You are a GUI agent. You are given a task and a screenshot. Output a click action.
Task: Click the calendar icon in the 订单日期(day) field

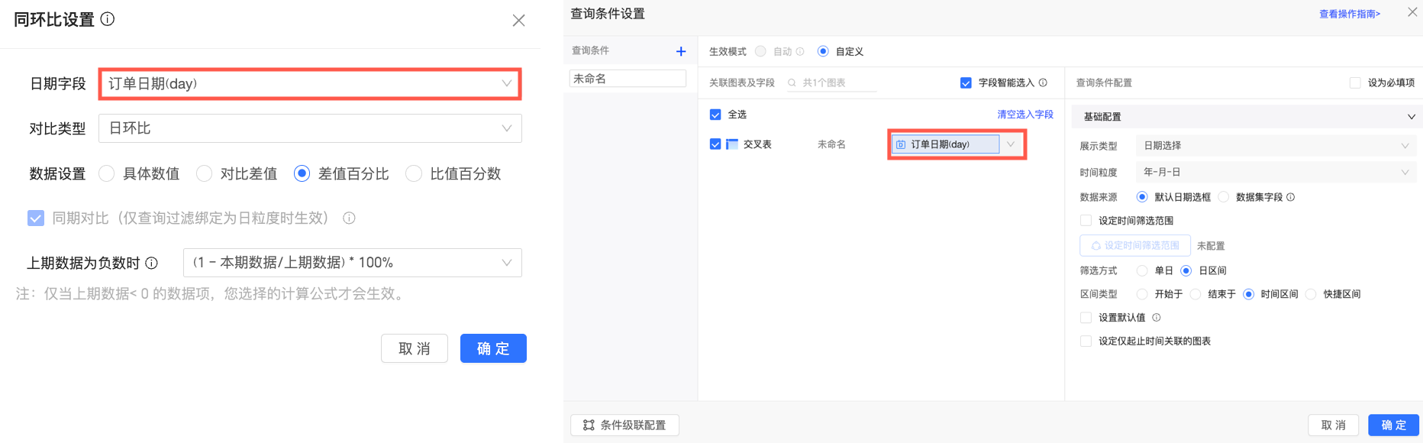pos(901,144)
